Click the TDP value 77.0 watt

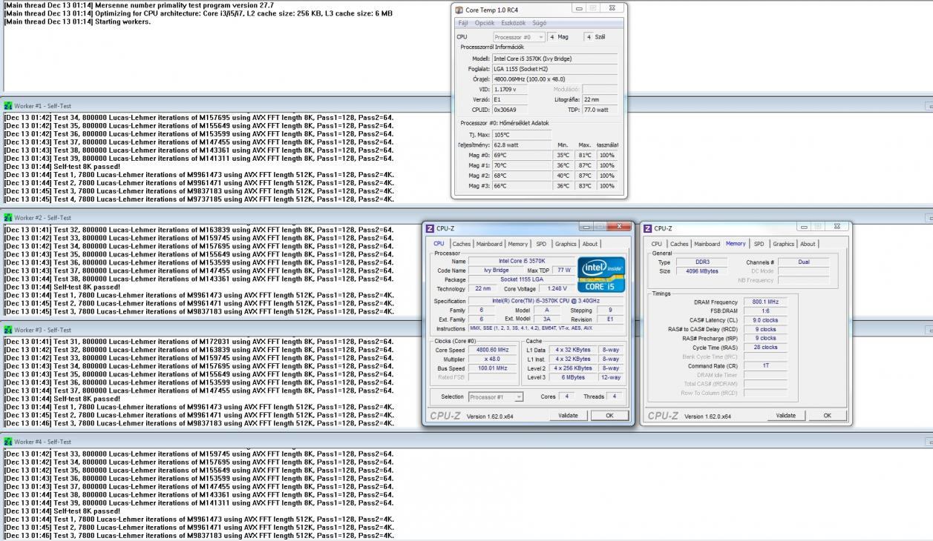point(600,110)
